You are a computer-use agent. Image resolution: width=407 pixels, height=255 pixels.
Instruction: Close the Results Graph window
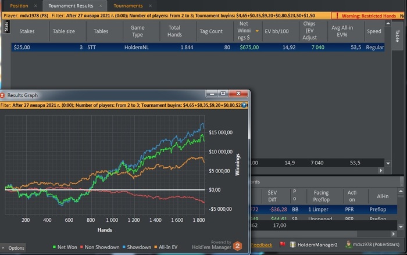[238, 94]
